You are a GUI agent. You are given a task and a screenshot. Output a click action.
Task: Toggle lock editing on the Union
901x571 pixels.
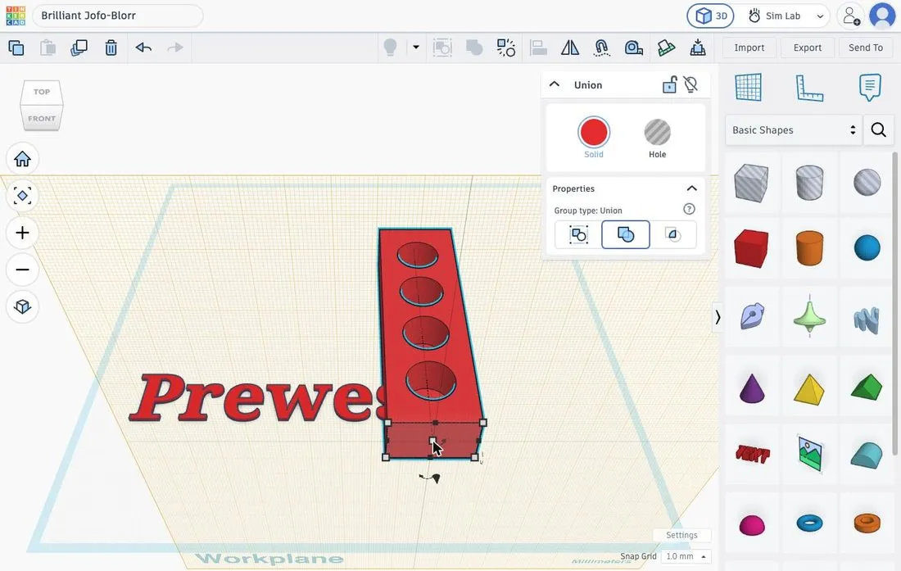pyautogui.click(x=669, y=84)
